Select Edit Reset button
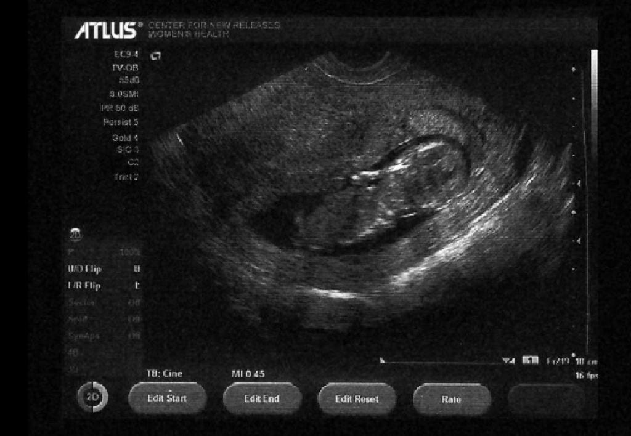631x436 pixels. [357, 399]
